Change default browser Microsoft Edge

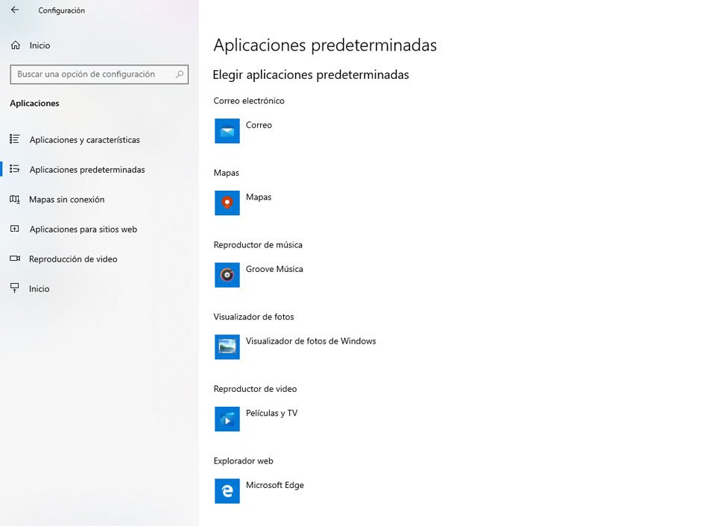tap(275, 485)
